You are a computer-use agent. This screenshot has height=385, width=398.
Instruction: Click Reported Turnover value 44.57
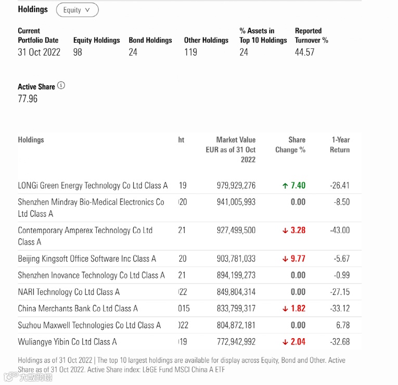pos(304,52)
